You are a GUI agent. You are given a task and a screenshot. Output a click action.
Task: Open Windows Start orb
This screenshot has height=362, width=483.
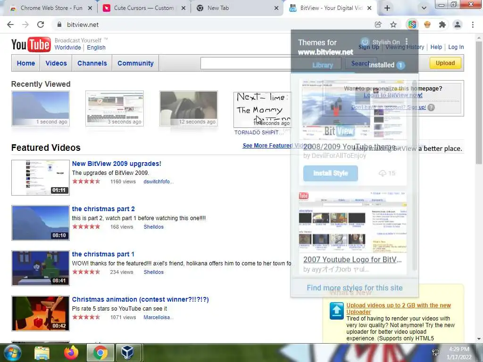(x=12, y=353)
